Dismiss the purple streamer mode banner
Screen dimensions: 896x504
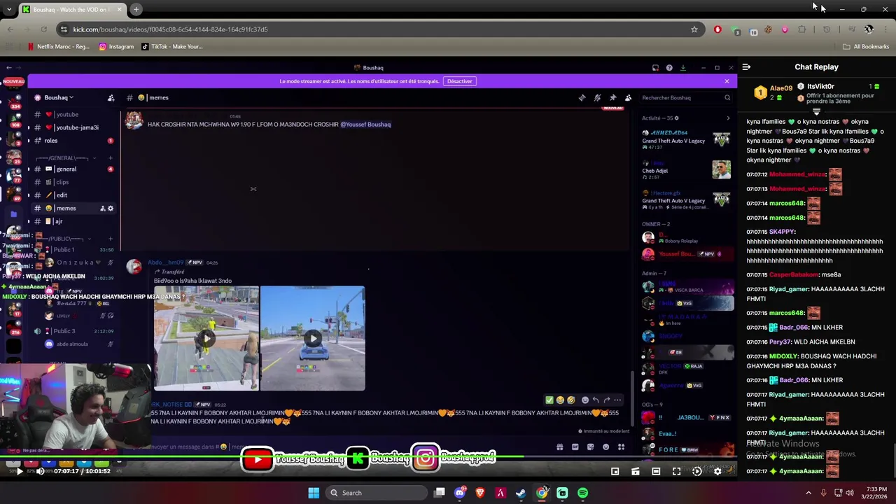(727, 81)
